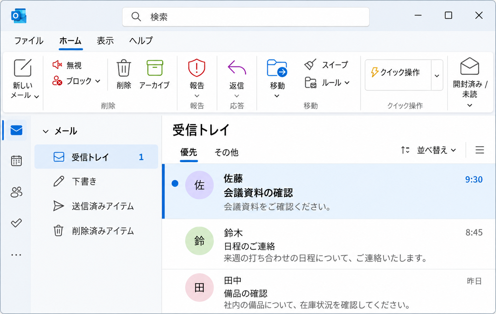
Task: Click the ルール folder icon
Action: point(310,83)
